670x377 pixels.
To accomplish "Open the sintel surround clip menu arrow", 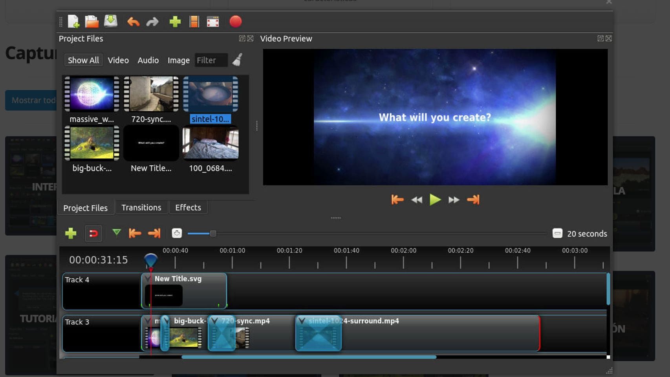I will [x=302, y=321].
